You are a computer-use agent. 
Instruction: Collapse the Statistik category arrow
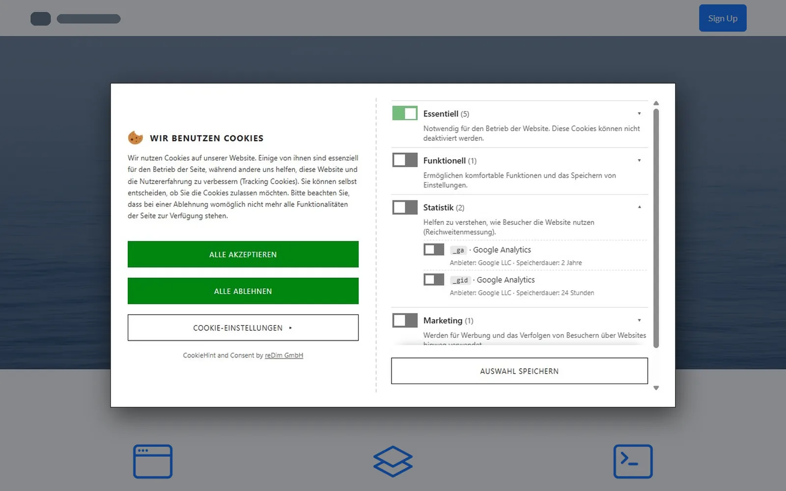point(639,207)
